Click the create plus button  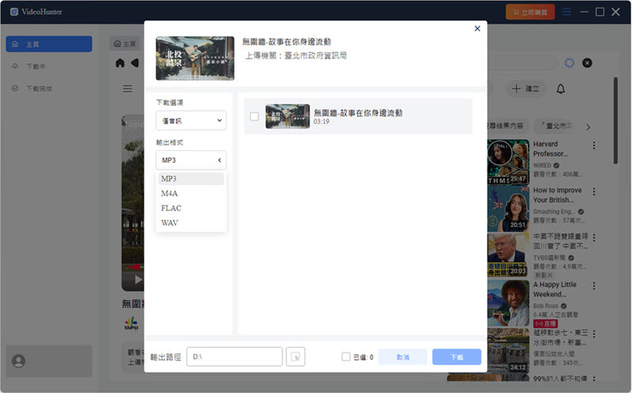(x=525, y=89)
